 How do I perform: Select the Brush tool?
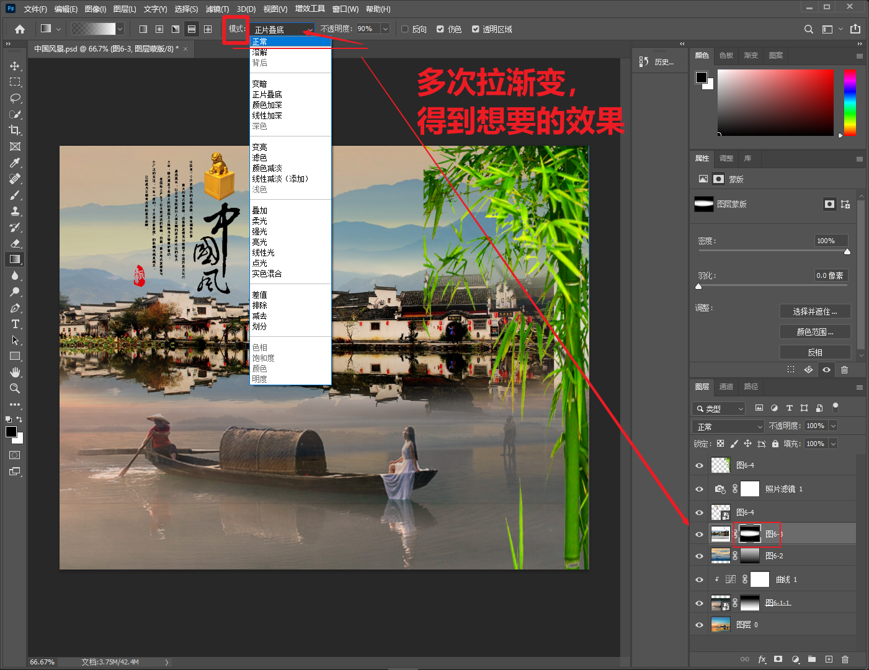pyautogui.click(x=15, y=195)
